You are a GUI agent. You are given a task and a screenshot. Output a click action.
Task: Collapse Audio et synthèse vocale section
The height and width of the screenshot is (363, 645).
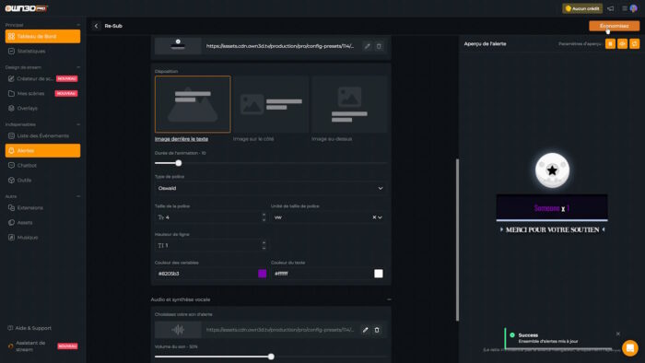click(389, 299)
